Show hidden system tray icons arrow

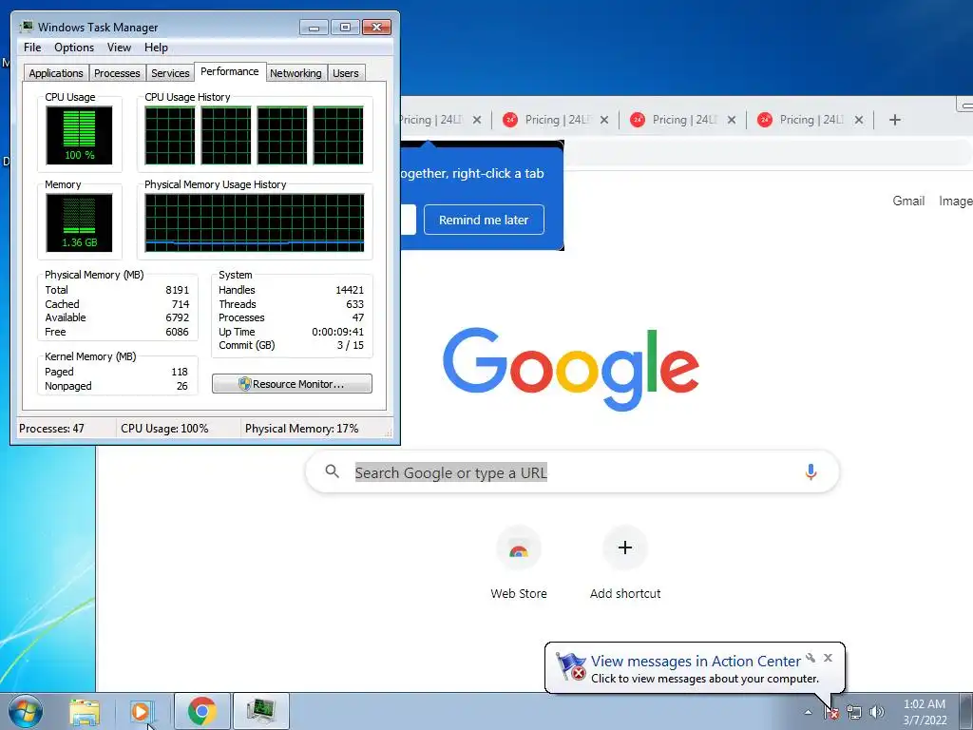point(808,712)
